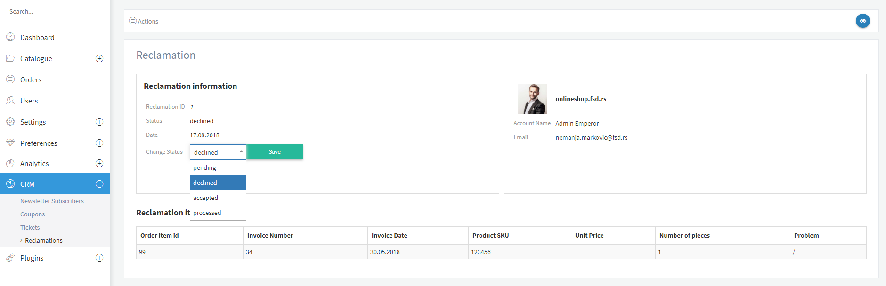Screen dimensions: 886x286
Task: Expand the Analytics submenu plus icon
Action: point(99,163)
